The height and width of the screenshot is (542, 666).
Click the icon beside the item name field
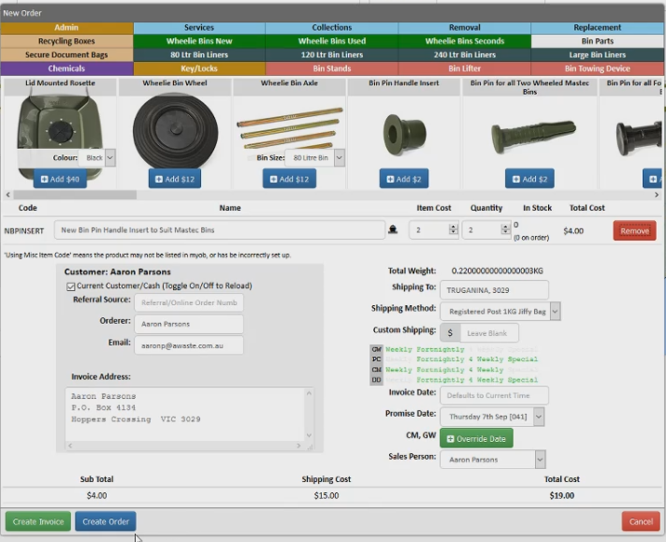(x=393, y=230)
